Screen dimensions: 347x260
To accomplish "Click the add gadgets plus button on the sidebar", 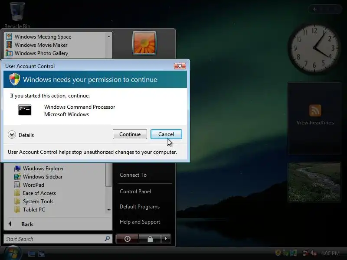I will click(314, 9).
